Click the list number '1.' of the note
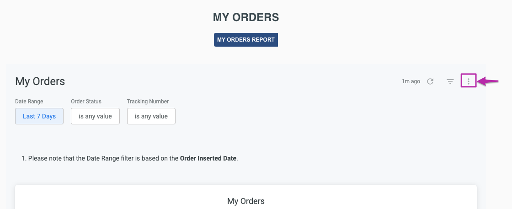This screenshot has width=512, height=209. (x=24, y=158)
